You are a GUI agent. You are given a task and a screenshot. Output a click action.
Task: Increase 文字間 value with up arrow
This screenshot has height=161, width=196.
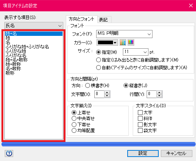pos(107,93)
